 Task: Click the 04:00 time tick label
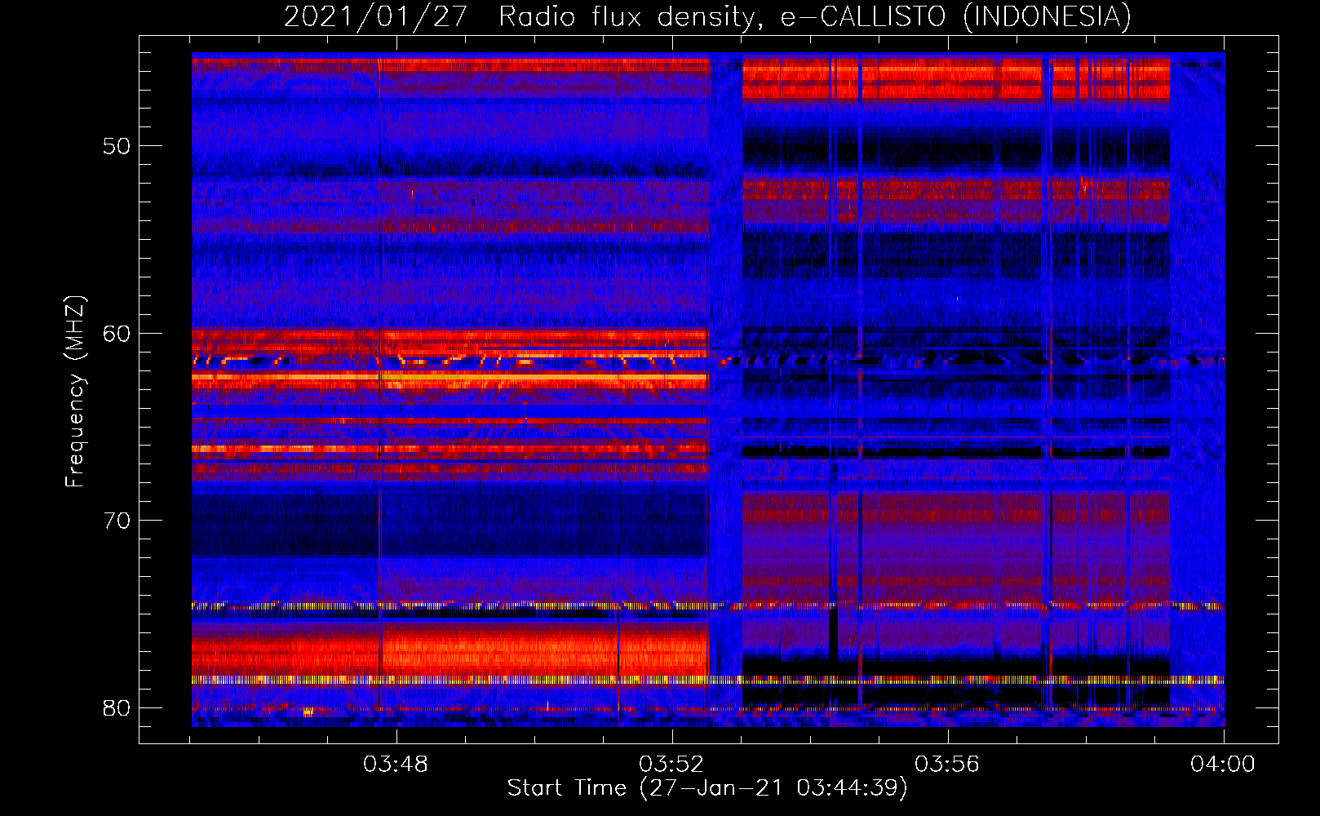tap(1223, 765)
